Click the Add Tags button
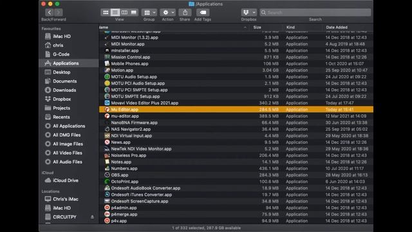Viewport: 412px width, 232px height. [203, 12]
